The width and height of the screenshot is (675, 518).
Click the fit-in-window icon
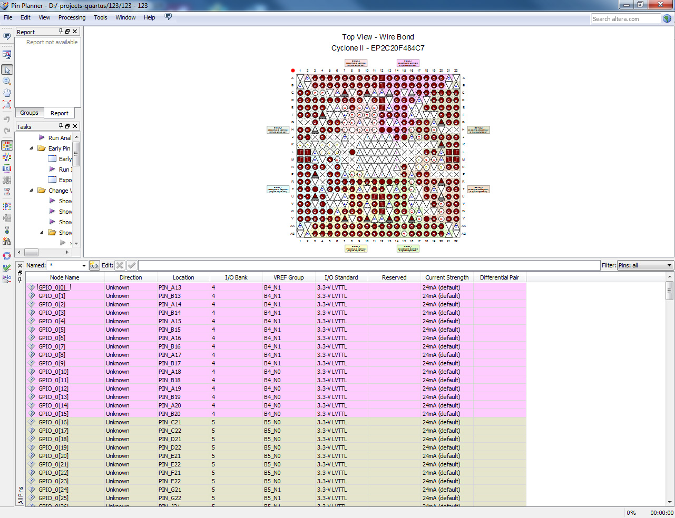[7, 104]
